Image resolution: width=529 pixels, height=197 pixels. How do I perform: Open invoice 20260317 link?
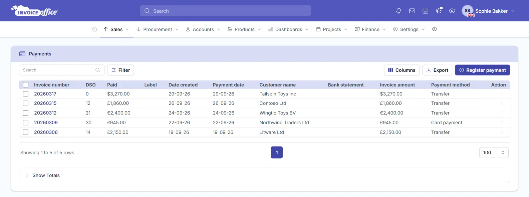pyautogui.click(x=45, y=94)
